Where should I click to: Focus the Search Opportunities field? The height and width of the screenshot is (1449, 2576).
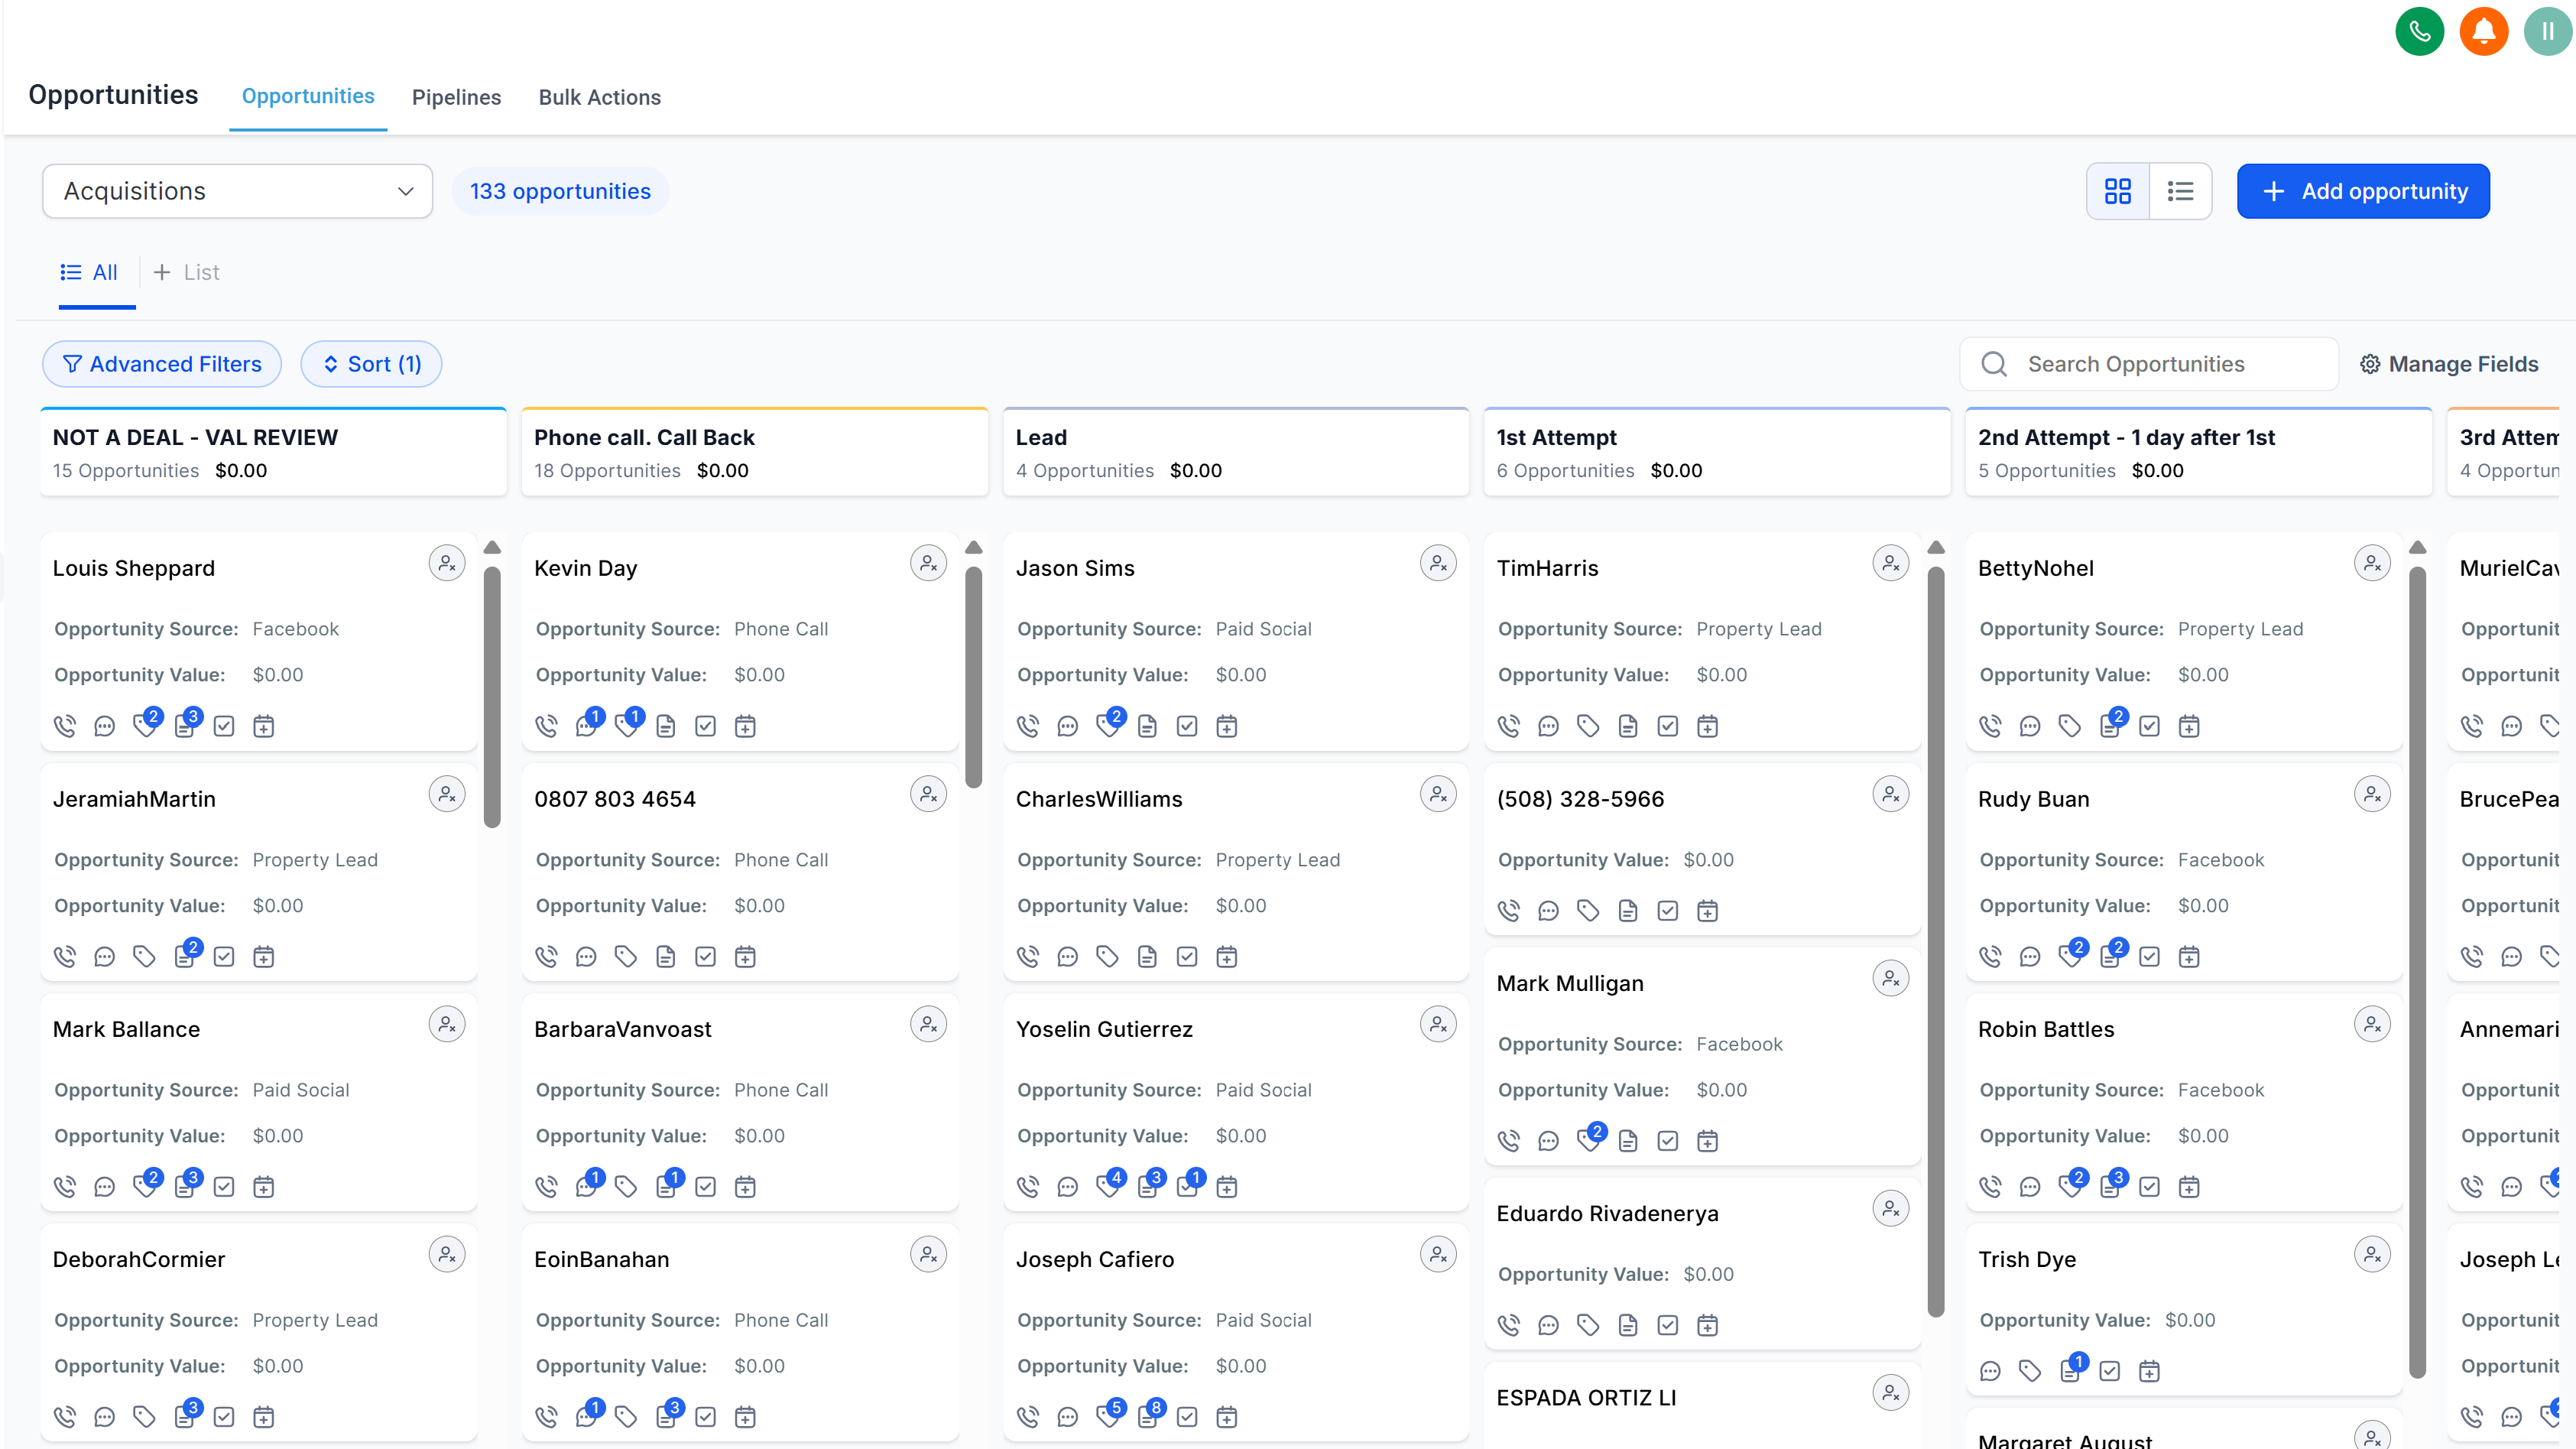pyautogui.click(x=2150, y=364)
